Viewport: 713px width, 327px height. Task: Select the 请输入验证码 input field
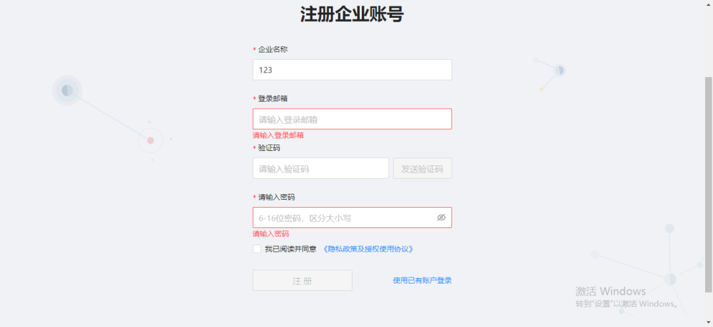321,169
